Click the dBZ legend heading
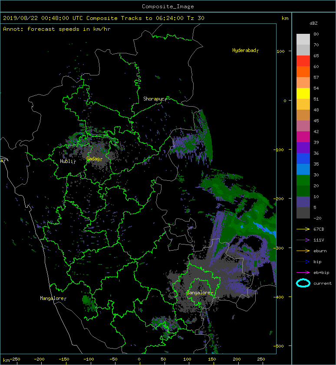336x365 pixels. click(x=313, y=23)
